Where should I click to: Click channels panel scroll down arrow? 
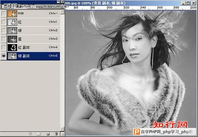coord(62,129)
